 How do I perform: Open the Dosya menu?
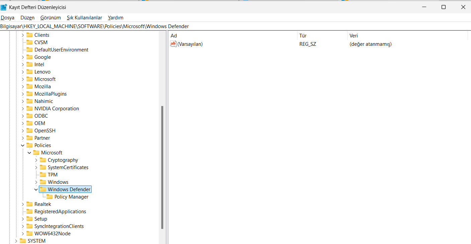point(7,18)
